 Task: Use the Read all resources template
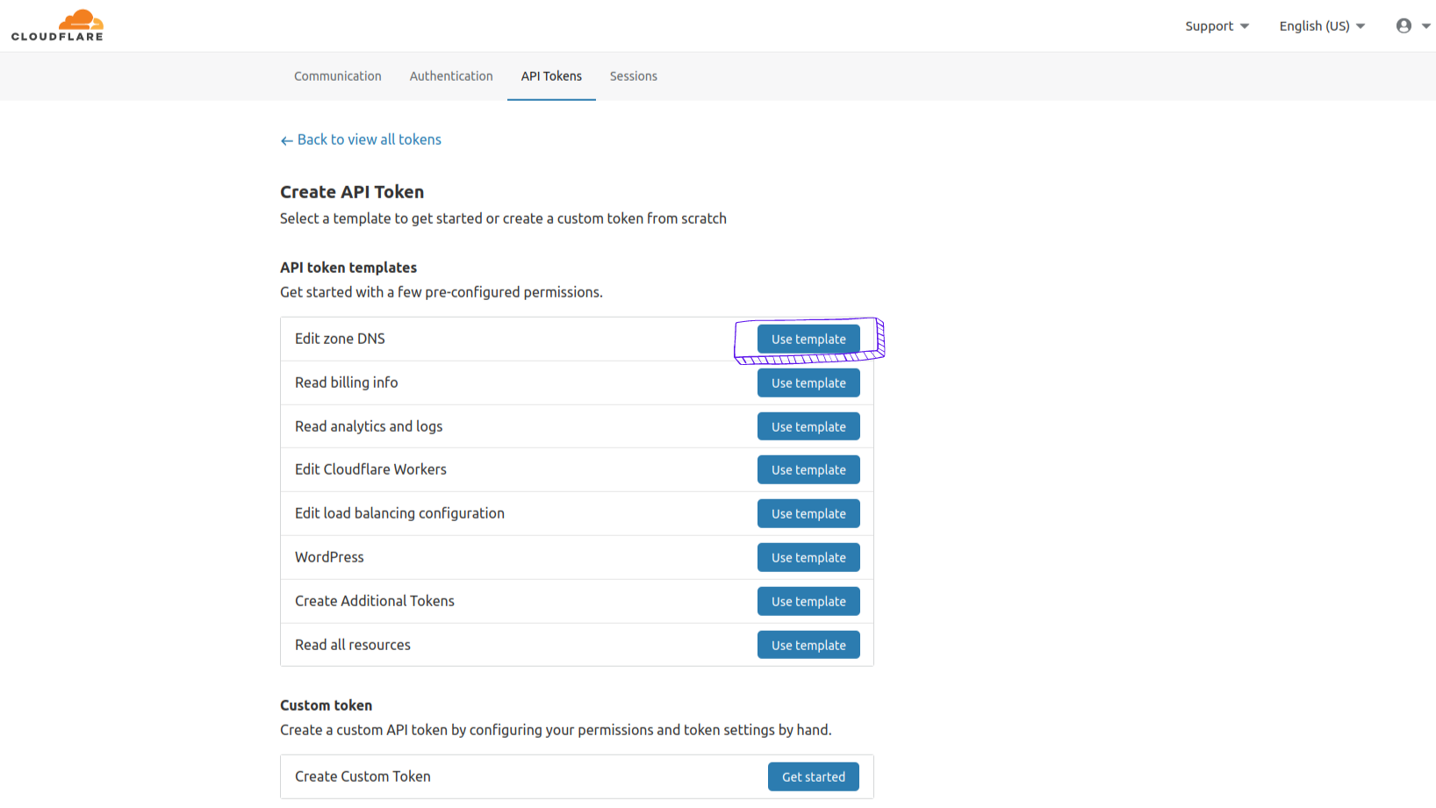808,645
